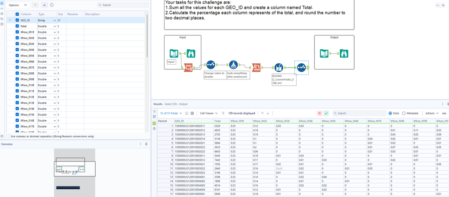Zoom out the canvas with minus button
The image size is (449, 197).
(x=438, y=5)
